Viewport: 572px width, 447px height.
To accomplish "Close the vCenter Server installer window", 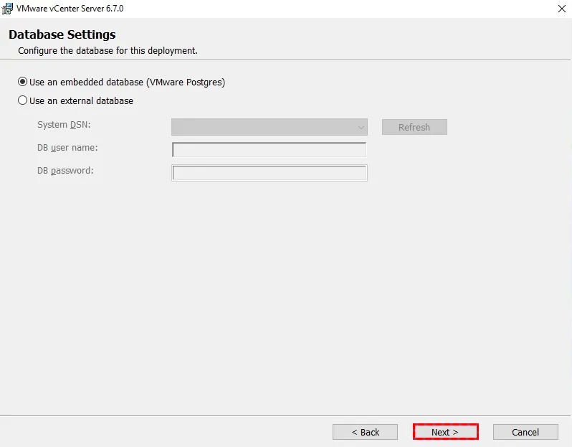I will click(x=560, y=8).
